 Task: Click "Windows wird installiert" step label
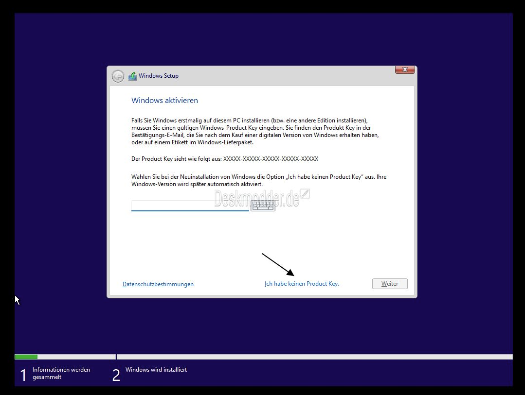[x=156, y=370]
